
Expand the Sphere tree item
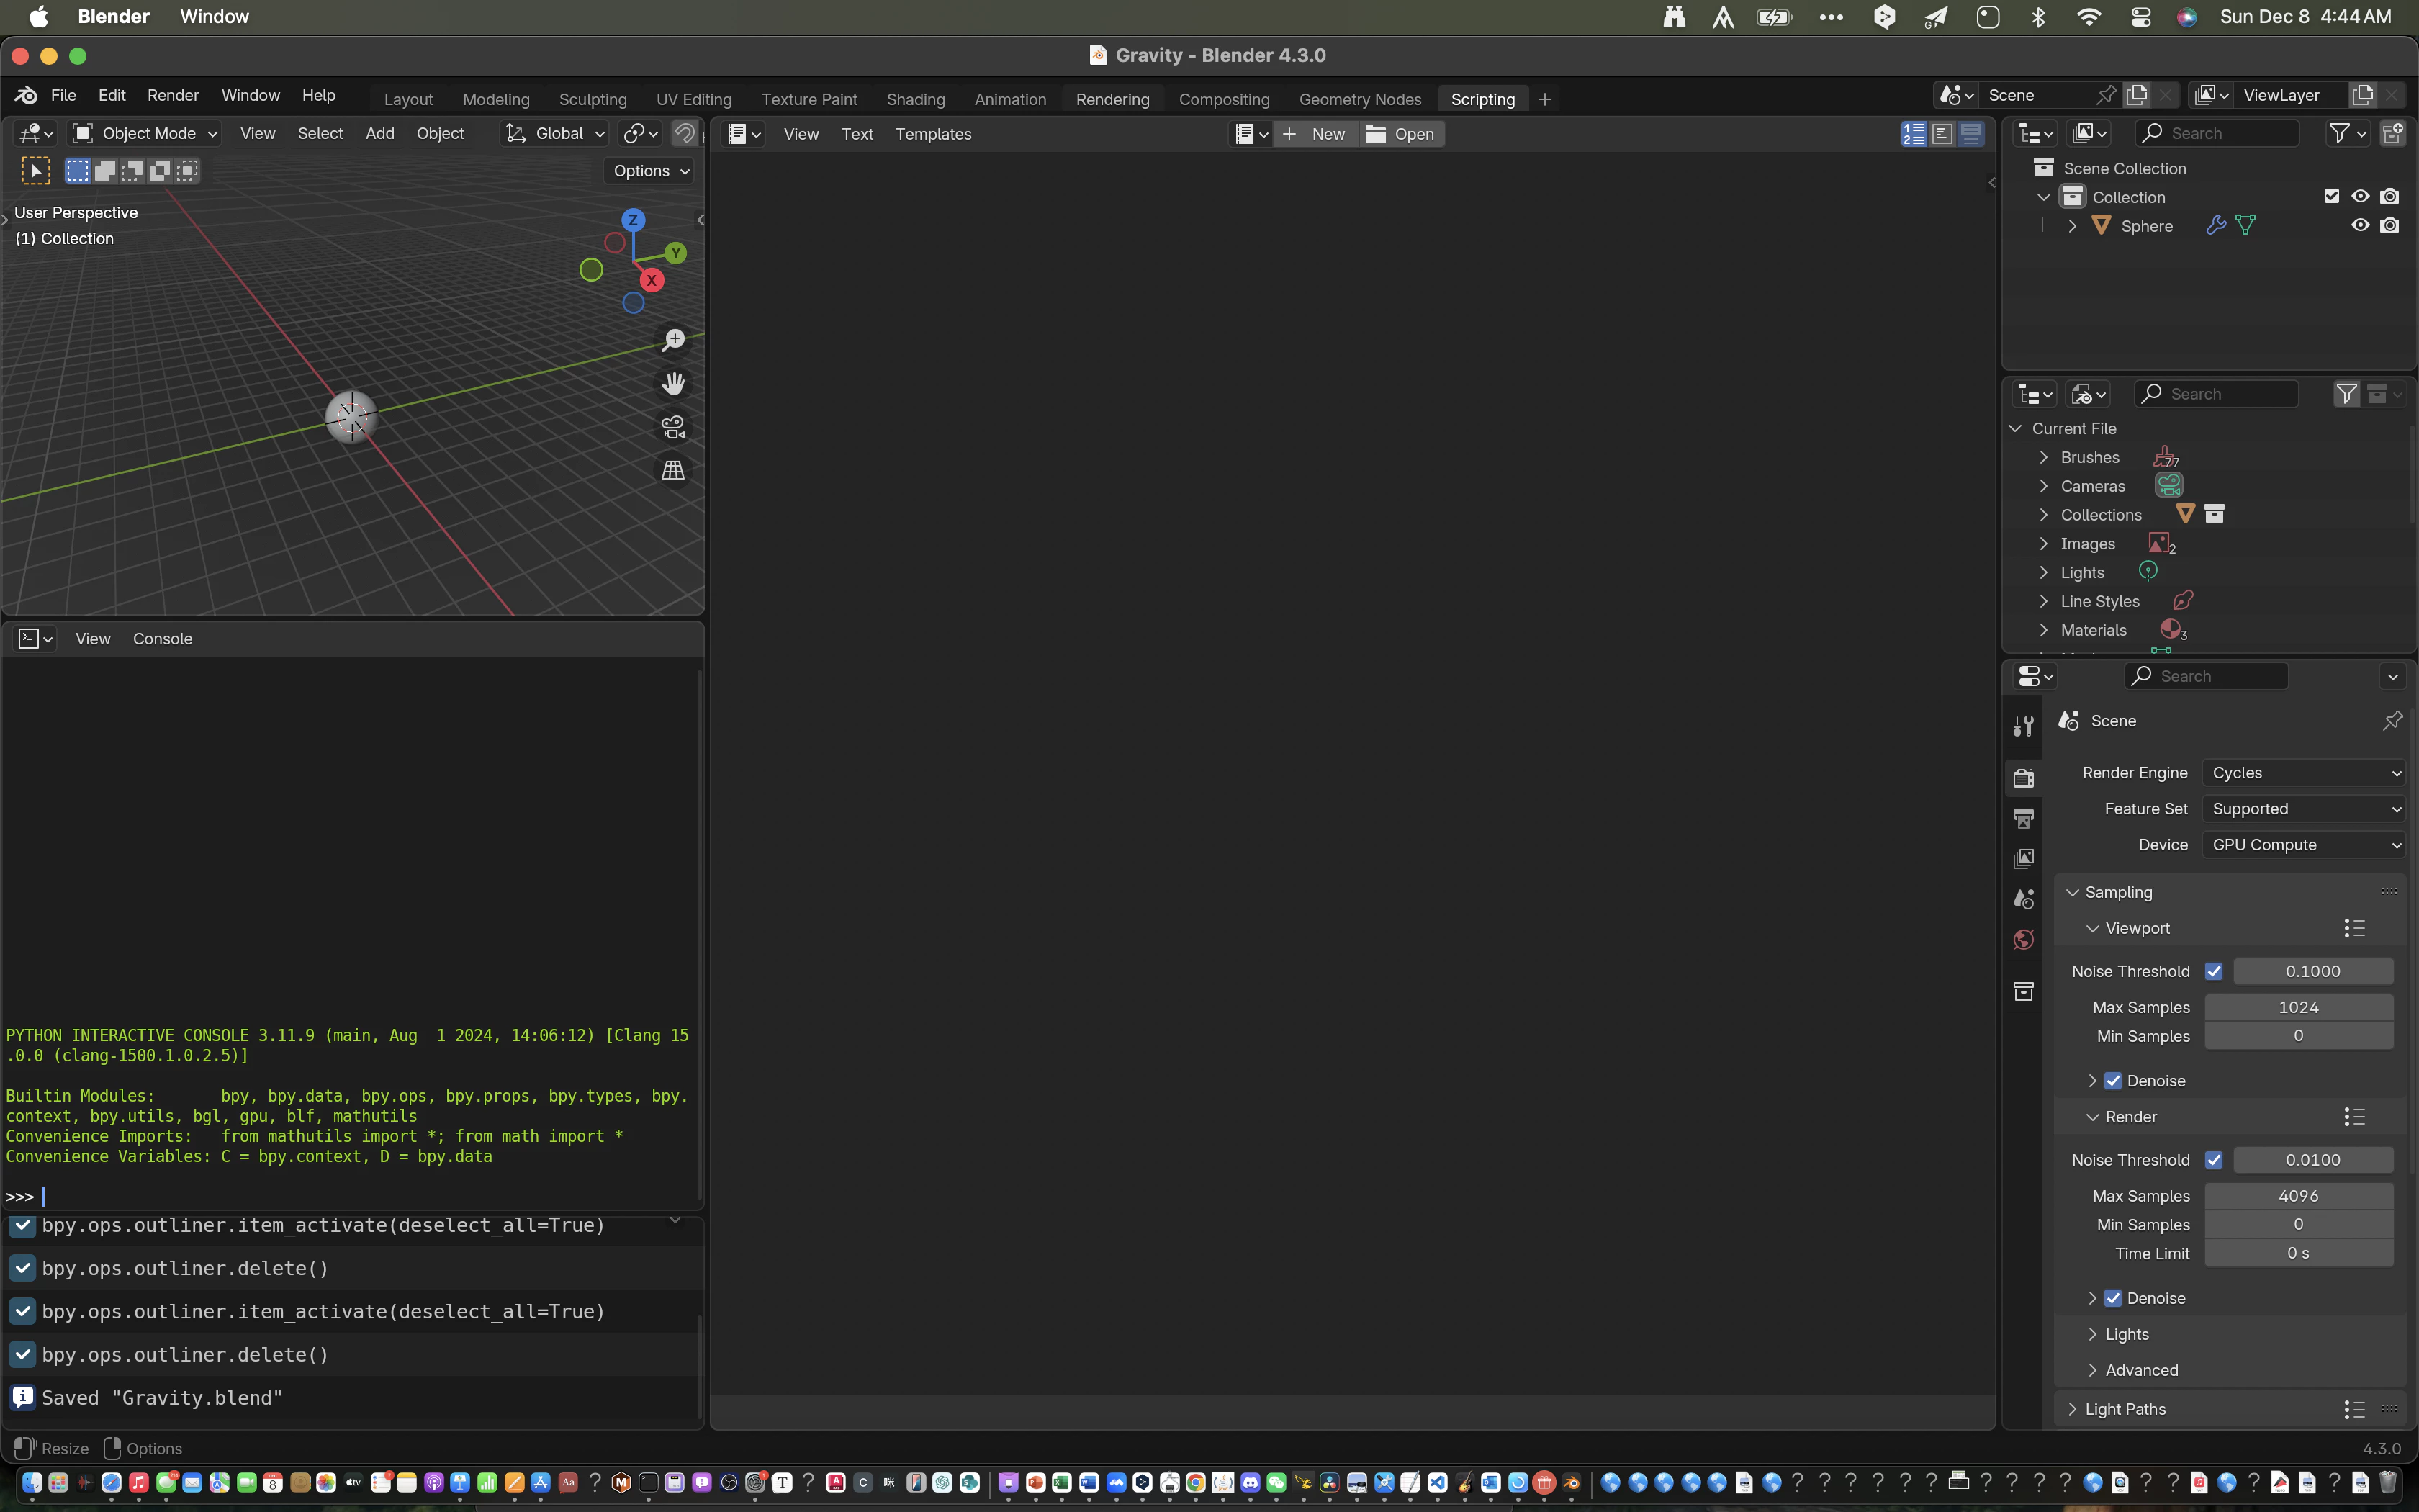coord(2072,226)
